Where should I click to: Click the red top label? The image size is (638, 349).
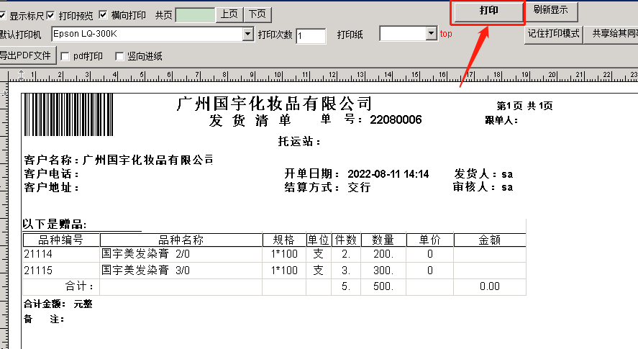tap(446, 34)
